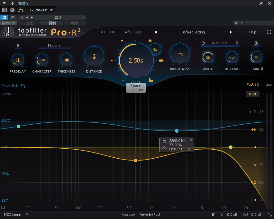Click the A/B switch button
Image resolution: width=274 pixels, height=219 pixels.
coord(128,32)
